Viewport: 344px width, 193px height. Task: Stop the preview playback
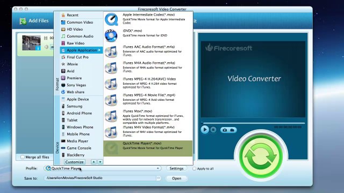click(x=213, y=130)
